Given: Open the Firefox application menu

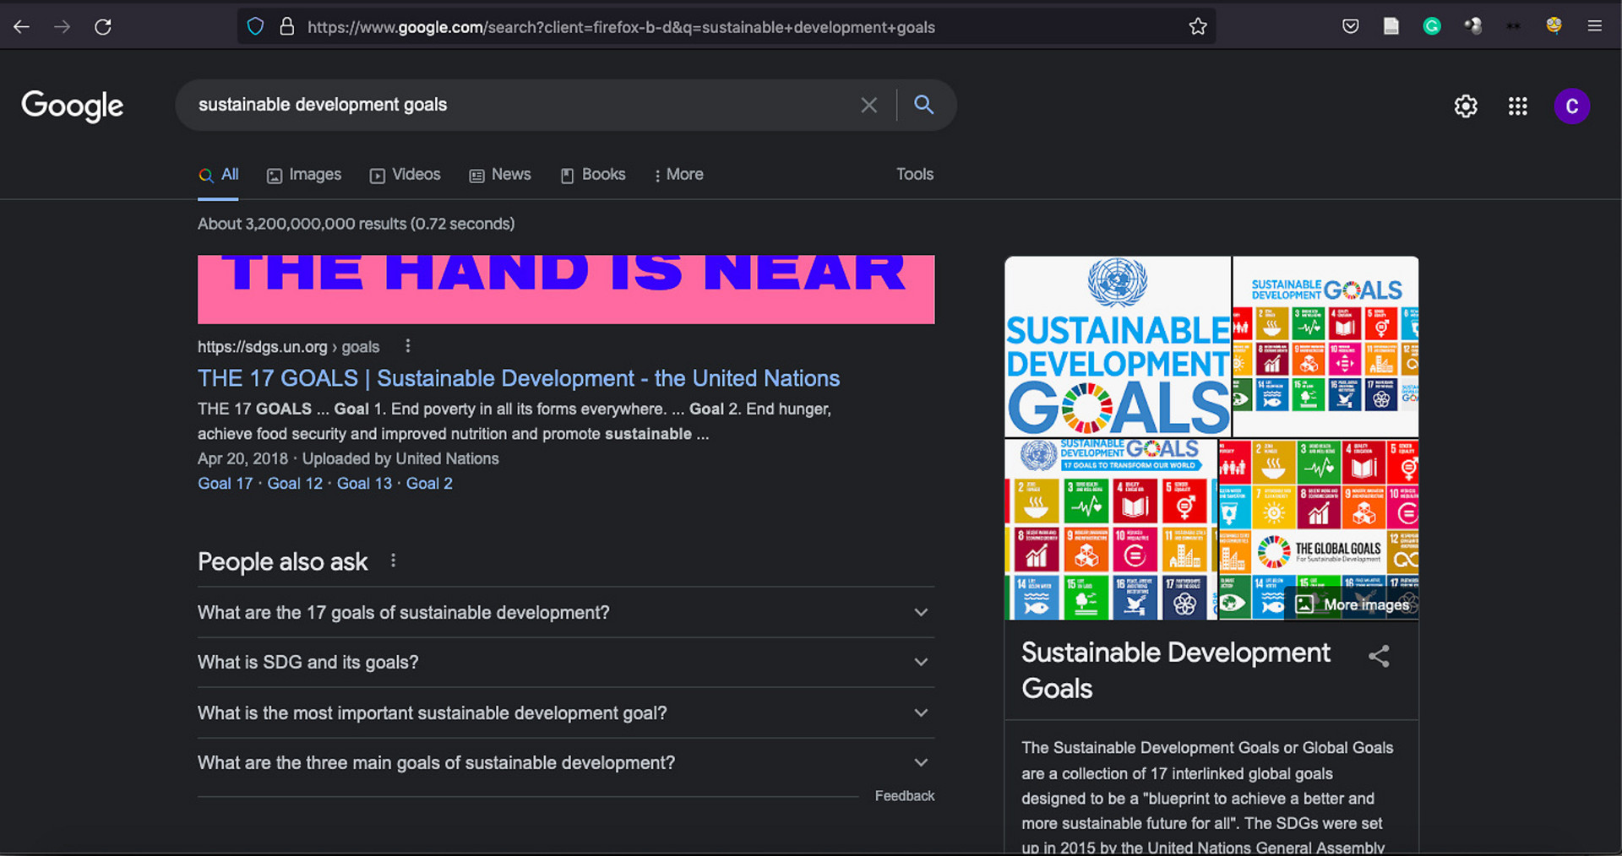Looking at the screenshot, I should [x=1595, y=26].
